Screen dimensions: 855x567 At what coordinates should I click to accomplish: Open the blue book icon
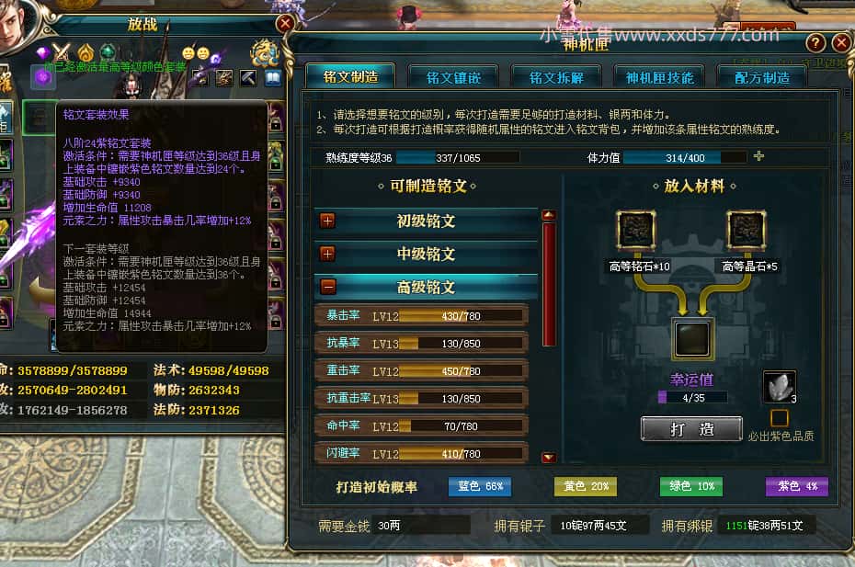click(x=273, y=78)
